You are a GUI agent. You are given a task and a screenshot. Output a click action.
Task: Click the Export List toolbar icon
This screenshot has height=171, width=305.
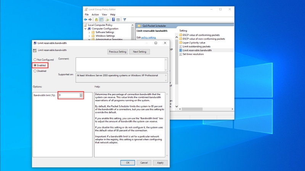coord(108,19)
